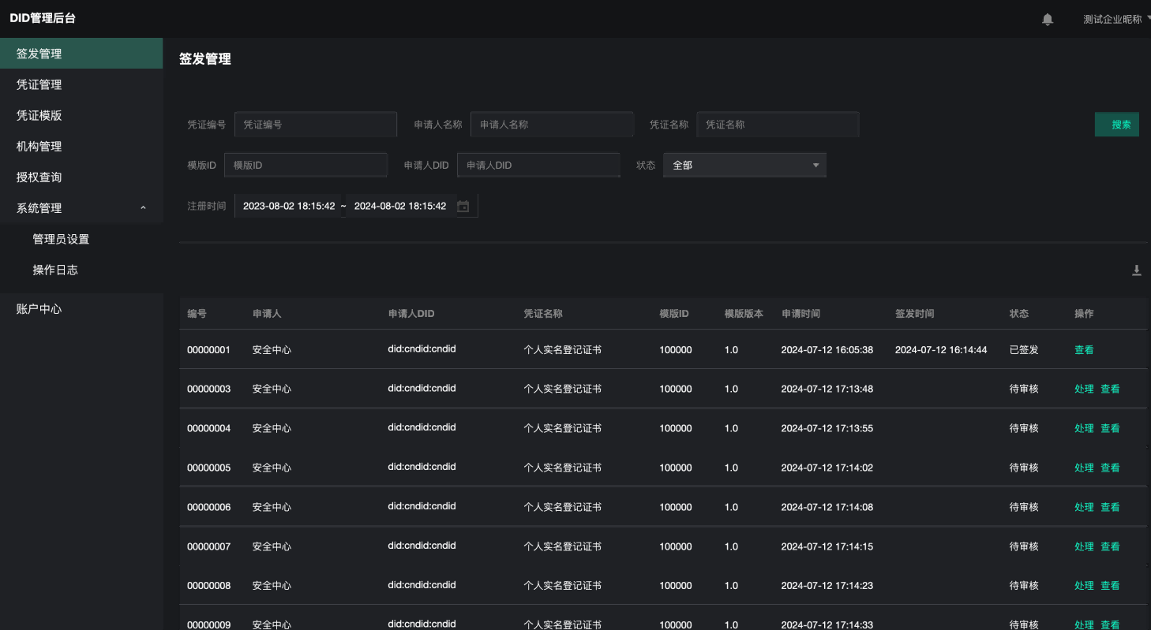Click the 申请人DID input field
The width and height of the screenshot is (1151, 630).
click(538, 166)
